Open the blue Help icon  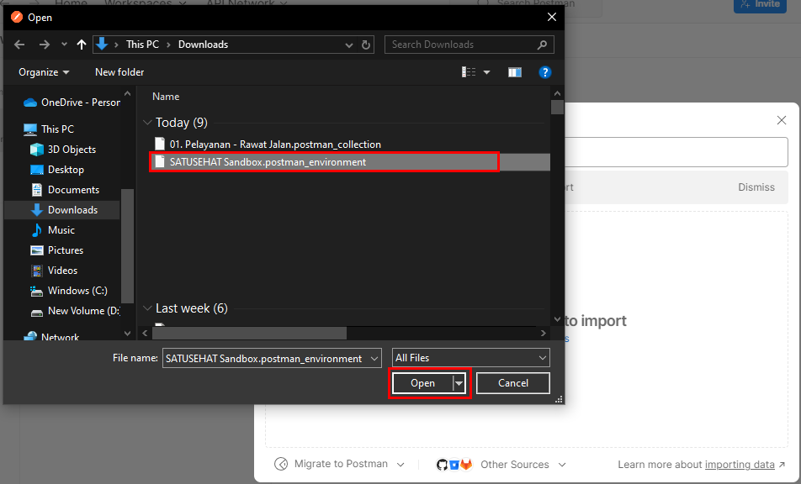pyautogui.click(x=545, y=72)
